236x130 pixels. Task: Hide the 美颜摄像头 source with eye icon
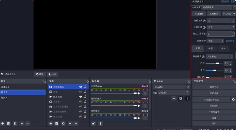point(80,87)
